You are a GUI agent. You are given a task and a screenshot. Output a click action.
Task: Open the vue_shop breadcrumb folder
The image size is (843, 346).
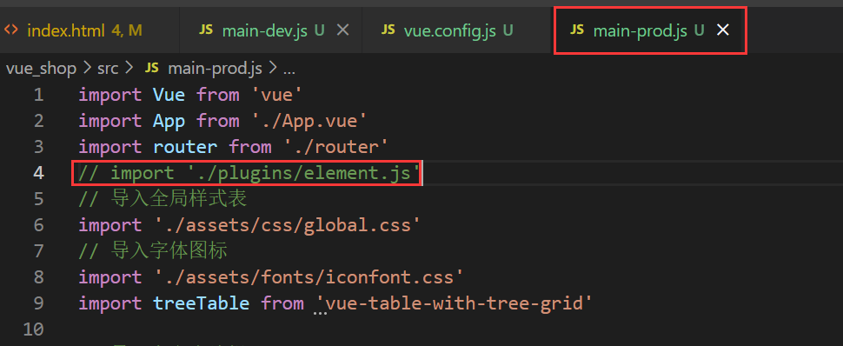coord(42,69)
